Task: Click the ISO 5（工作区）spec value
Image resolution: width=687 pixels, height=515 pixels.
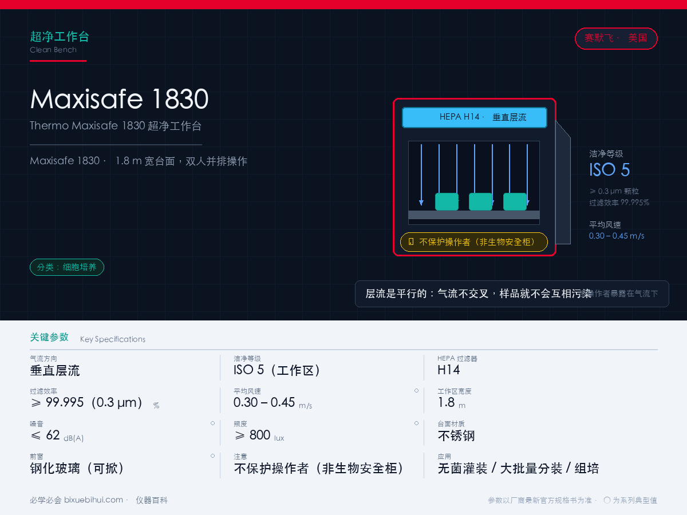Action: [x=278, y=370]
